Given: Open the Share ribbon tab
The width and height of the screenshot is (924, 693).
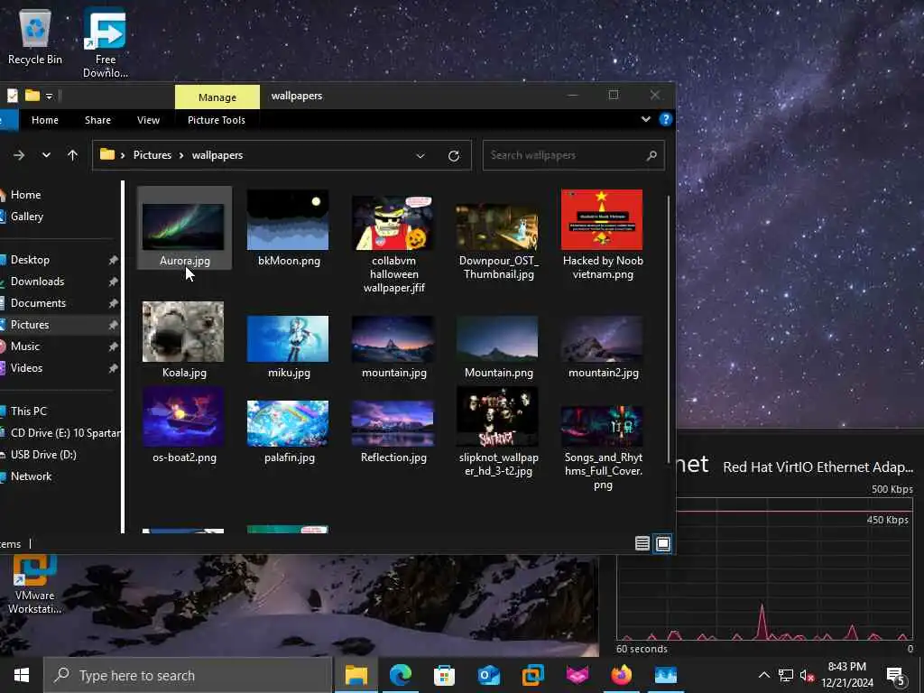Looking at the screenshot, I should click(97, 120).
